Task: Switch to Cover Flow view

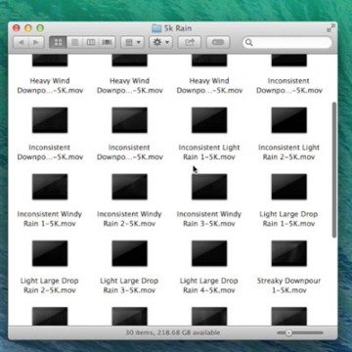Action: tap(107, 42)
